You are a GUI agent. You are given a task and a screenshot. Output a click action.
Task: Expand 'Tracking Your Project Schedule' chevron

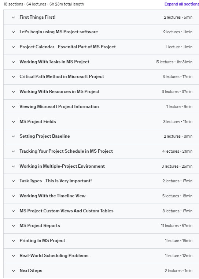[13, 152]
